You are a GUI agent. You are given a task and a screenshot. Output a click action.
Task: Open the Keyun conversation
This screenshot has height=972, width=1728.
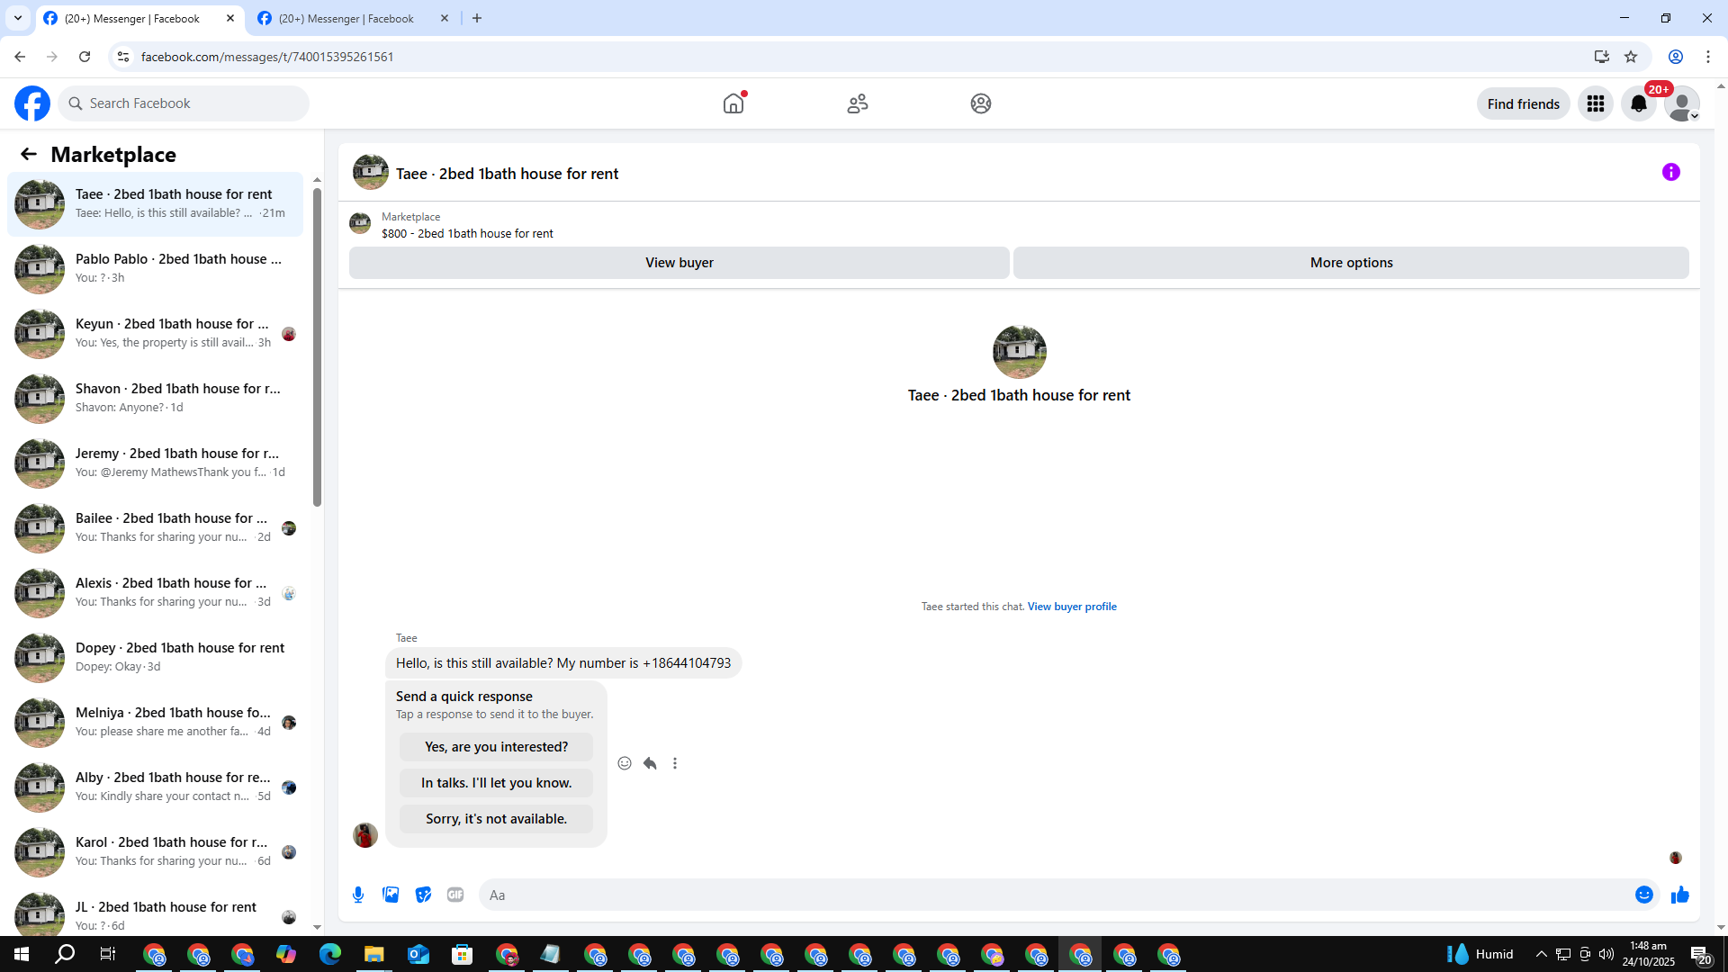point(156,334)
